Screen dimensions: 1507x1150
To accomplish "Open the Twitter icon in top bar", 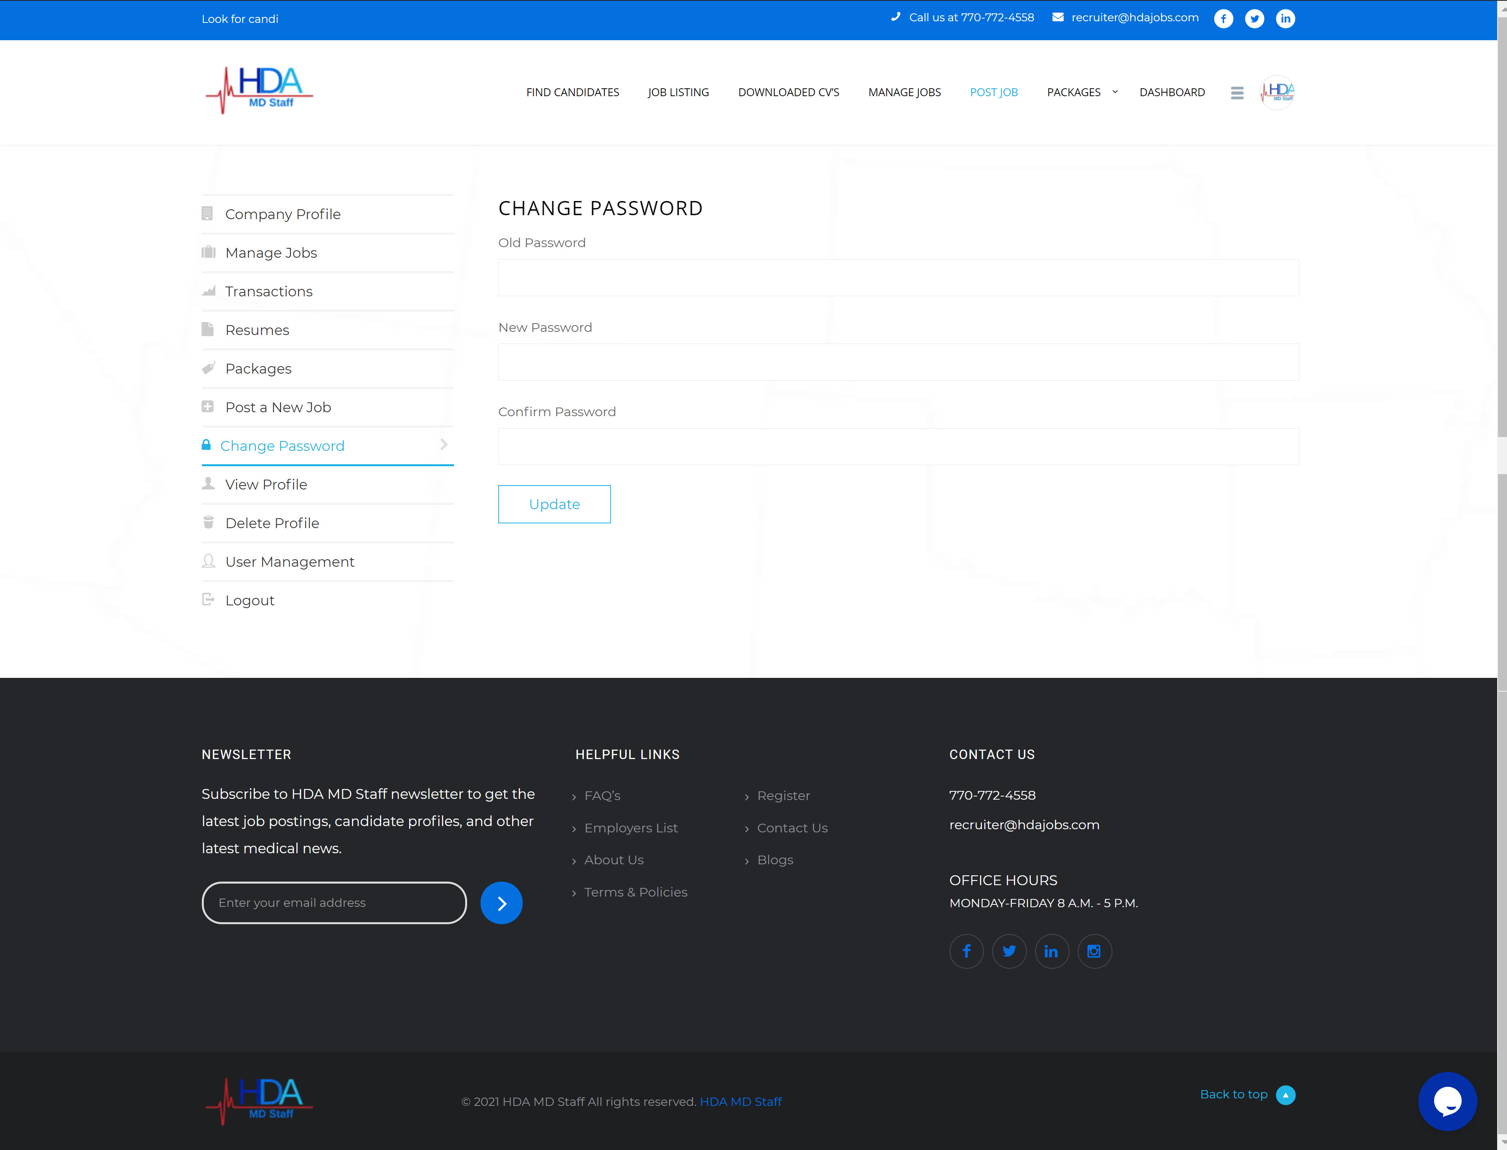I will click(1254, 19).
